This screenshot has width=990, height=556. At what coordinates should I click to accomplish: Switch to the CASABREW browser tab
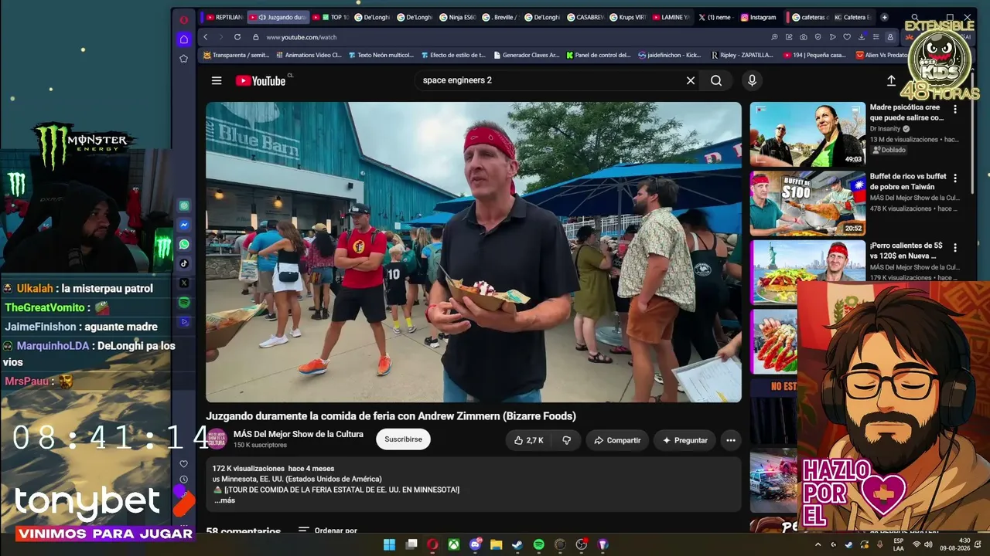[585, 17]
